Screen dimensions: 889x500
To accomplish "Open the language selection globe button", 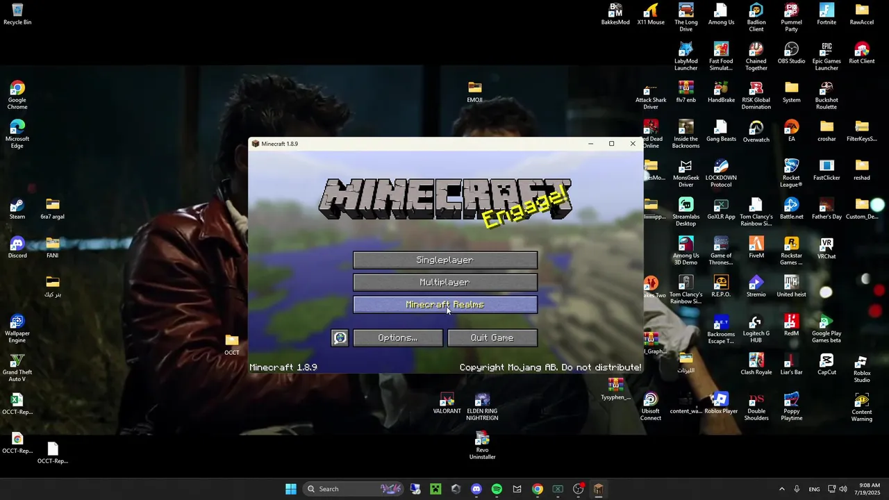I will click(x=340, y=337).
